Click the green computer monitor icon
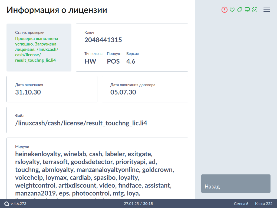 click(x=247, y=10)
